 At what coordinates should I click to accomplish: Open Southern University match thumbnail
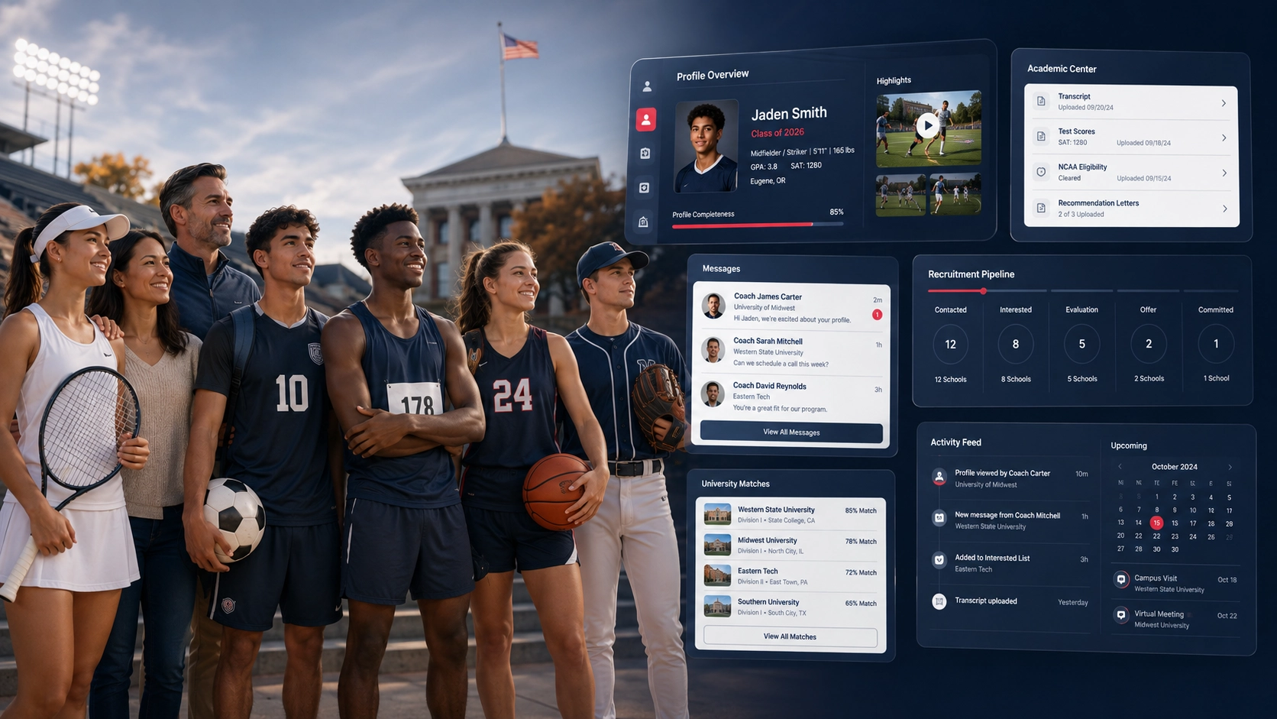click(x=717, y=607)
